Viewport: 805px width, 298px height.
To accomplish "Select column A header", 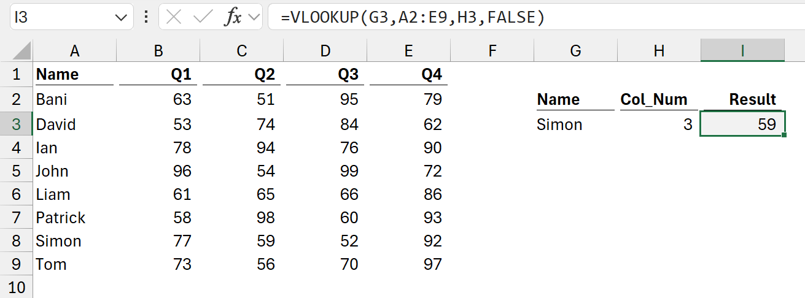I will 74,52.
